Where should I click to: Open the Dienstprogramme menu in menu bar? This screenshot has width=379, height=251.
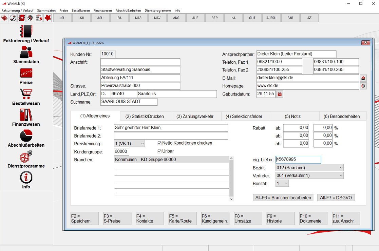tap(157, 11)
